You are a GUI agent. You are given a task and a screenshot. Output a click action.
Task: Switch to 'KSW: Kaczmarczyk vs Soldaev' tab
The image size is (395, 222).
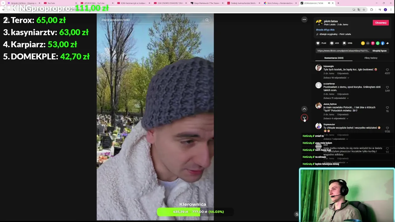pos(133,3)
